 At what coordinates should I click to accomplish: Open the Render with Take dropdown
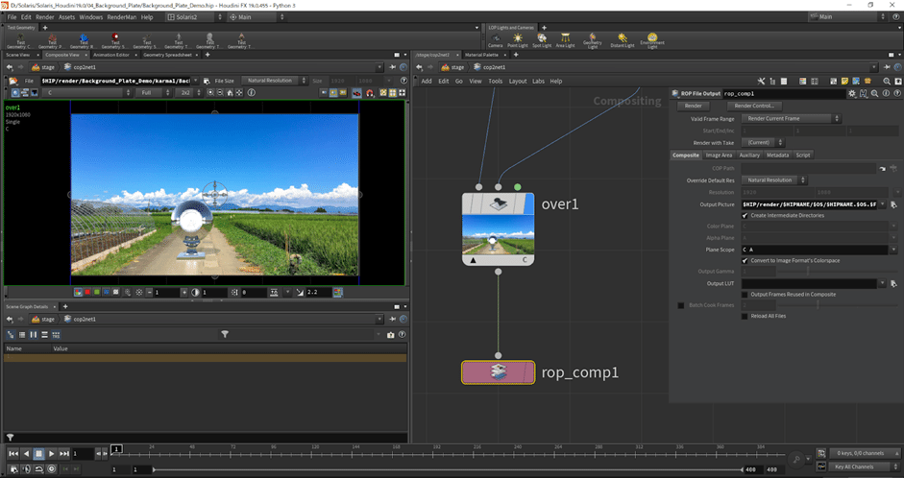pos(762,142)
